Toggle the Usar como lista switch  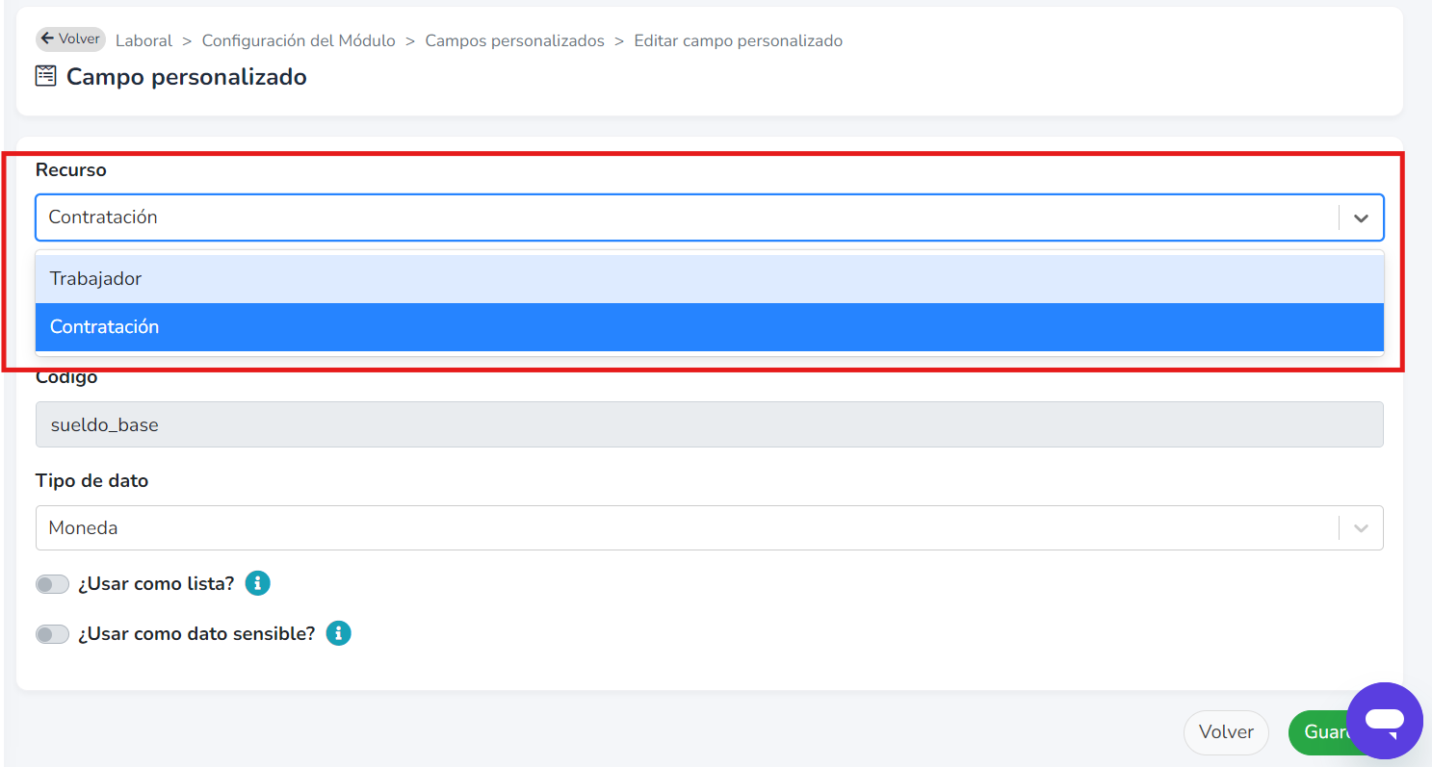point(53,584)
